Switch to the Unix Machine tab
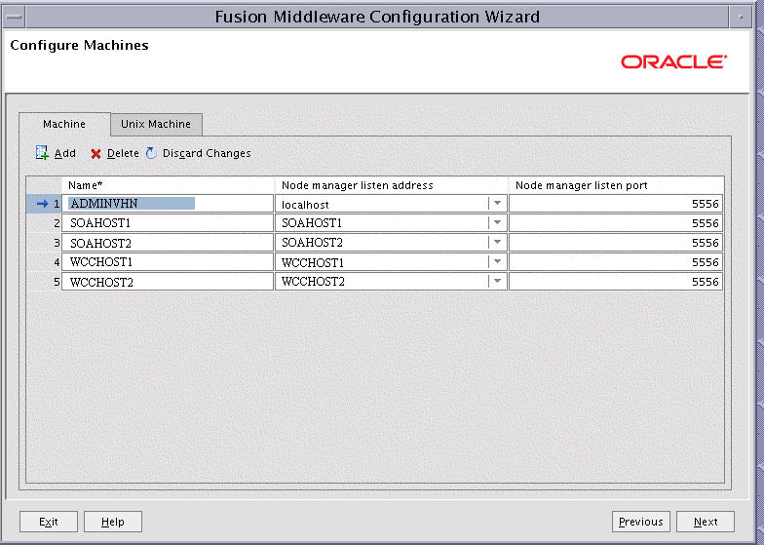Screen dimensions: 764x545 pos(156,125)
